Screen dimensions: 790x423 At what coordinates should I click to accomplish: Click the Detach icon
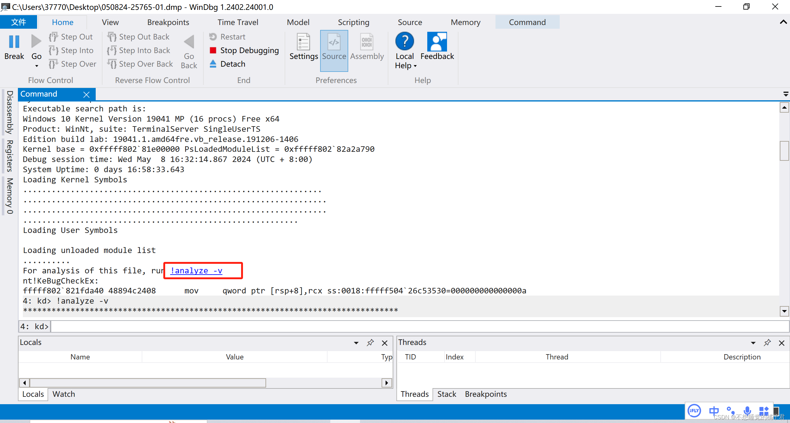click(x=213, y=64)
